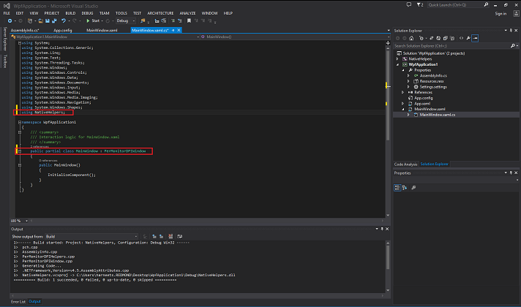Click Sync with Active Document icon
Viewport: 521px width, 307px height.
432,38
